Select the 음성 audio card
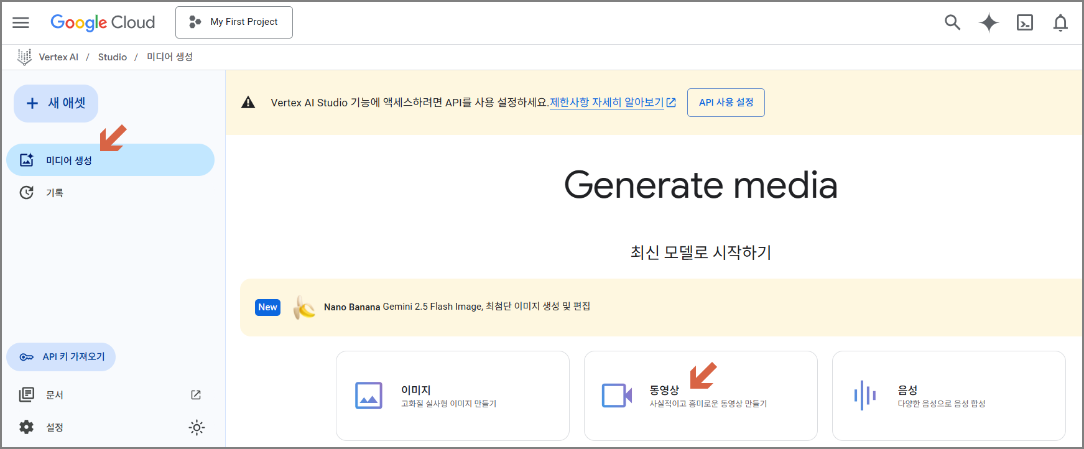This screenshot has height=449, width=1084. [949, 396]
